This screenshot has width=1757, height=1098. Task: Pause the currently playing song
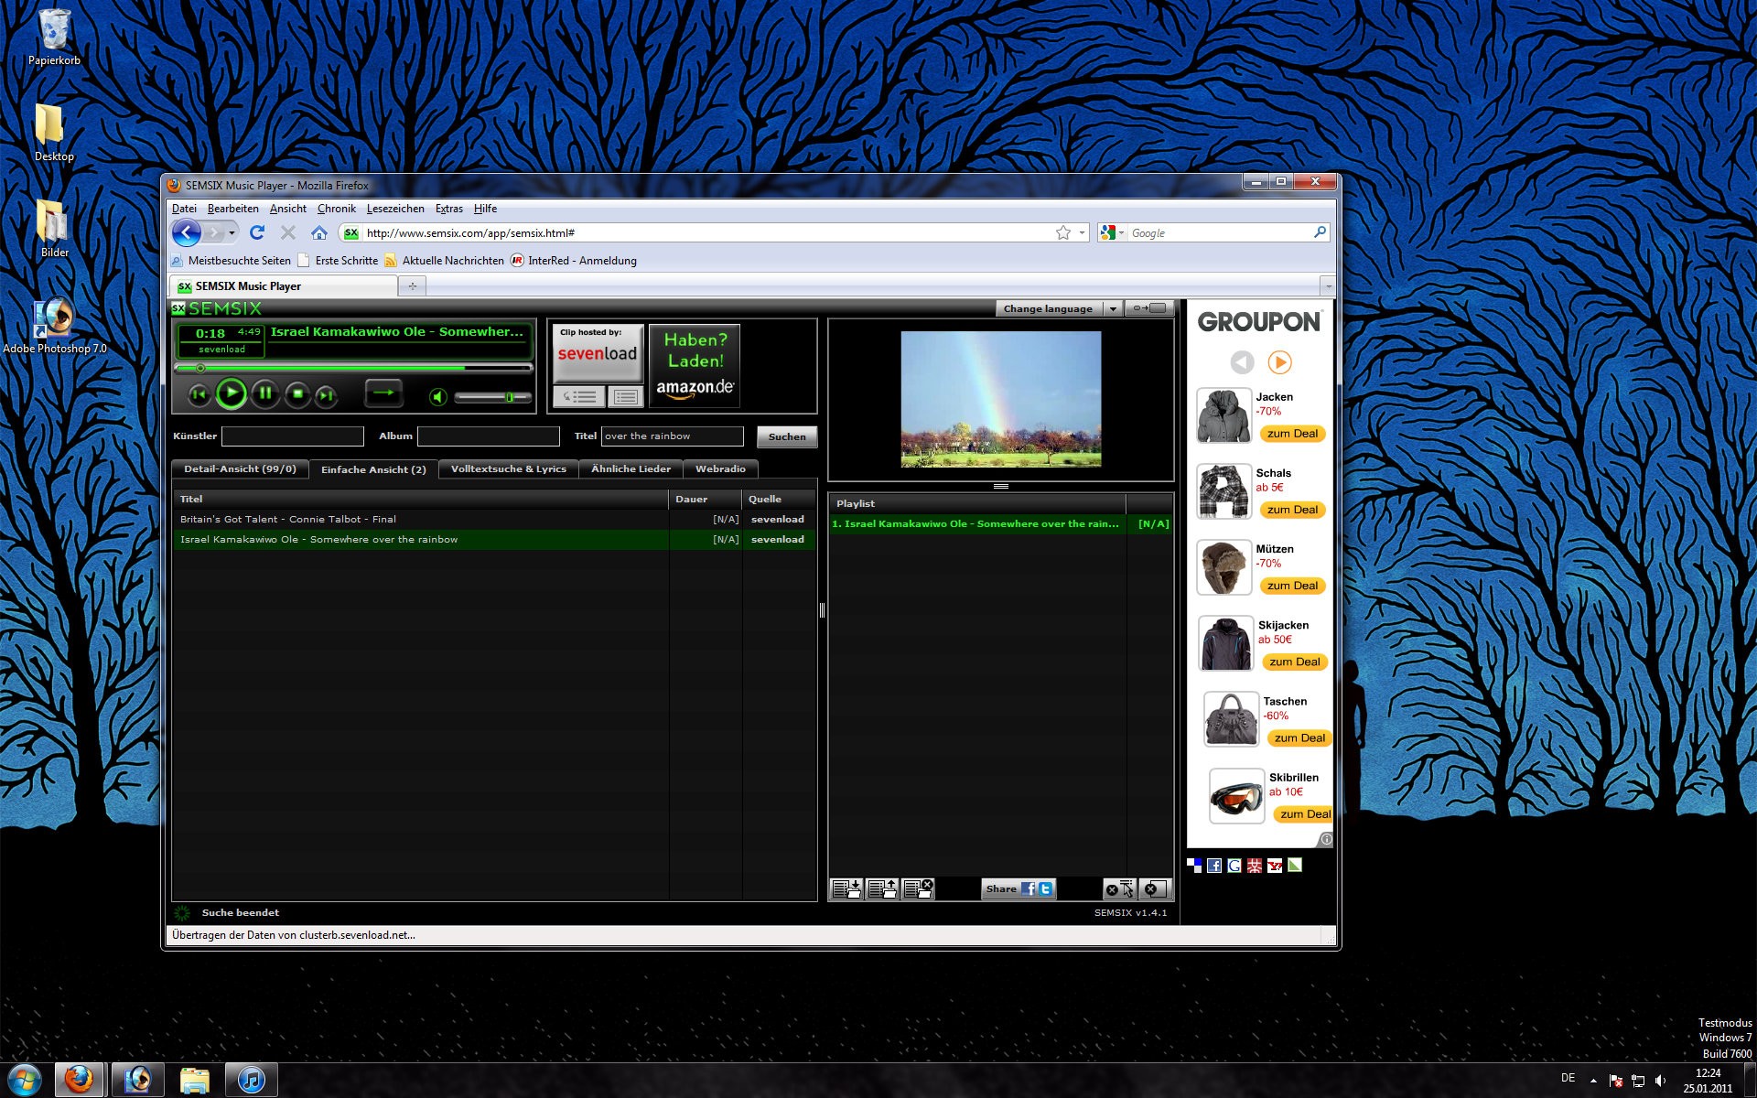[x=264, y=394]
